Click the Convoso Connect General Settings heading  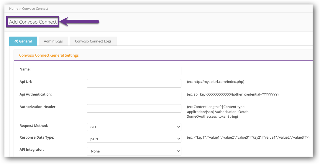coord(49,55)
